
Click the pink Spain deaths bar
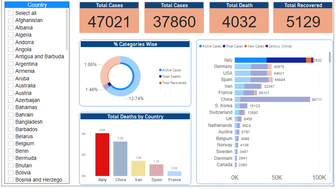tap(156, 170)
